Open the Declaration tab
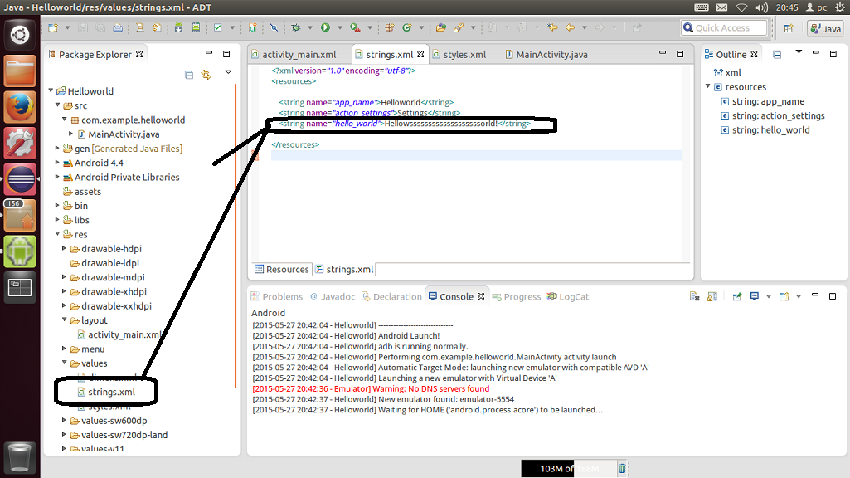850x478 pixels. [391, 297]
